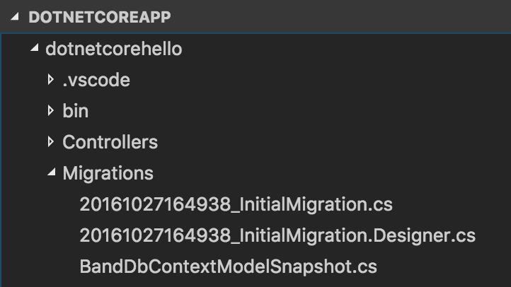Select the Migrations folder label
The image size is (511, 287).
tap(108, 173)
